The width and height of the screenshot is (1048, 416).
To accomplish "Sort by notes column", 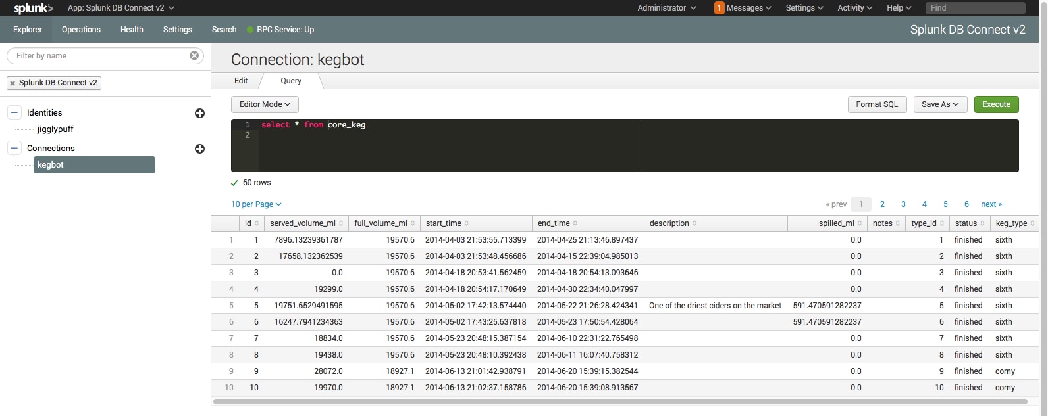I will coord(886,223).
